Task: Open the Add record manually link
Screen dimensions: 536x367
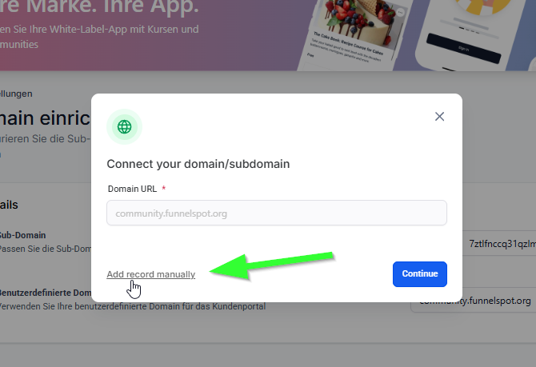Action: tap(150, 274)
